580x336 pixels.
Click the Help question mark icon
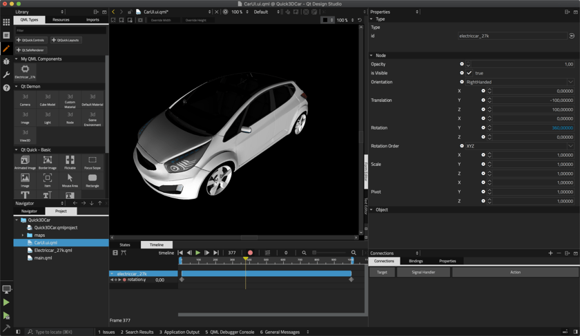(x=6, y=87)
